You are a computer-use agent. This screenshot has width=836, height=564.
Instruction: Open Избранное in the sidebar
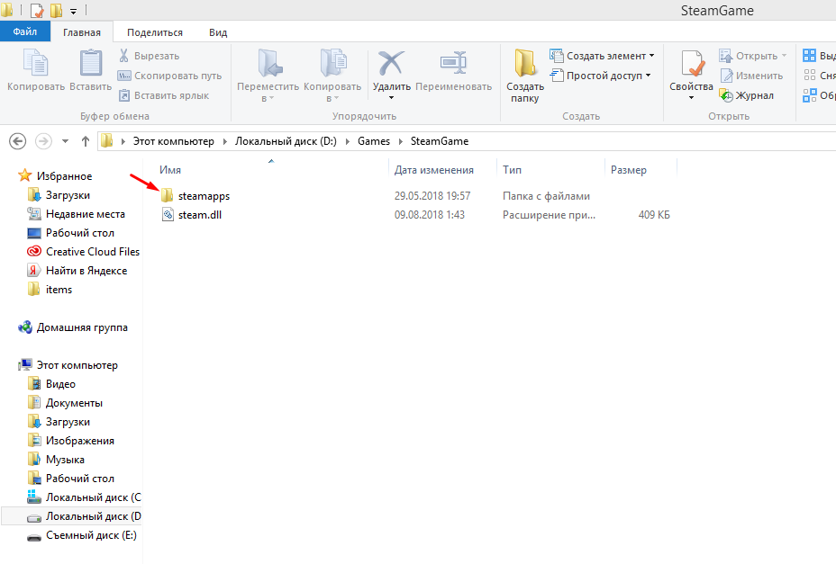pyautogui.click(x=64, y=175)
